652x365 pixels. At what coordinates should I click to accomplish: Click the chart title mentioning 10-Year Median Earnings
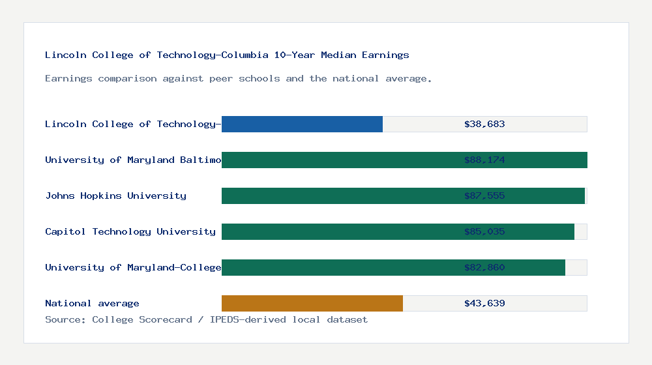pyautogui.click(x=227, y=55)
